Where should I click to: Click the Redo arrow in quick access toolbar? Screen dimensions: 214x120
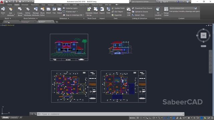pos(28,2)
